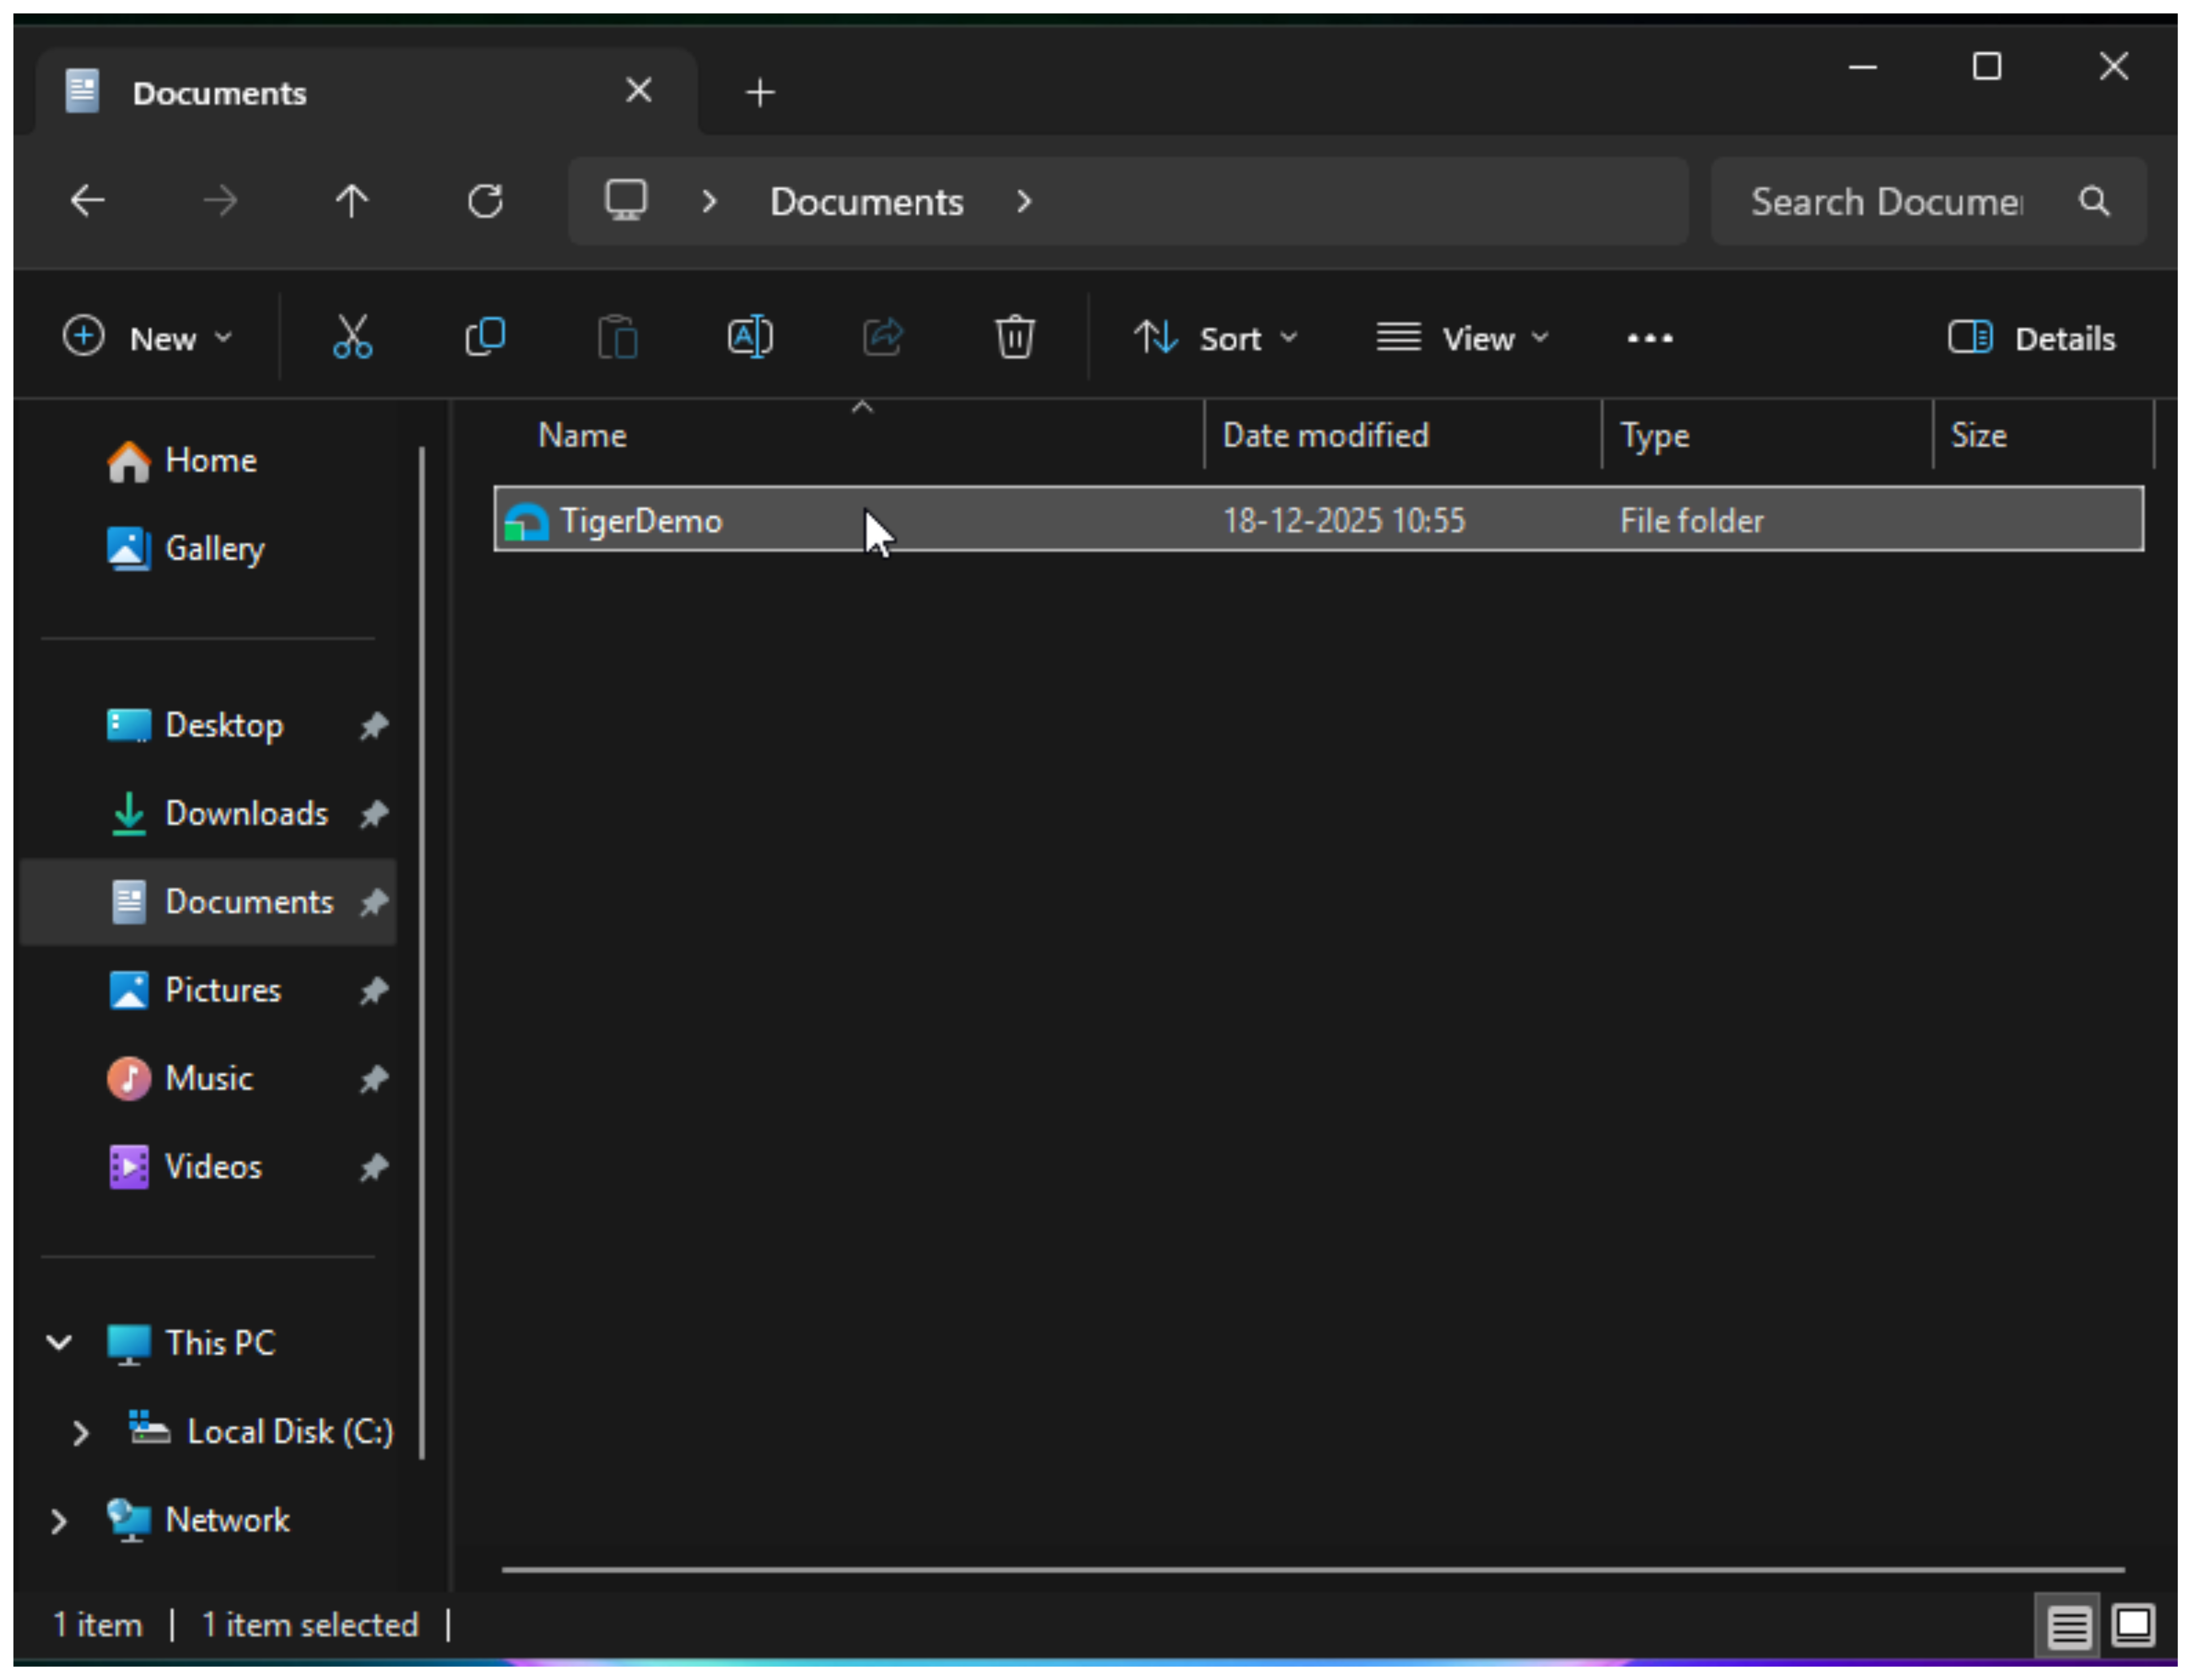Image resolution: width=2191 pixels, height=1680 pixels.
Task: Open the See more ellipsis menu
Action: tap(1649, 339)
